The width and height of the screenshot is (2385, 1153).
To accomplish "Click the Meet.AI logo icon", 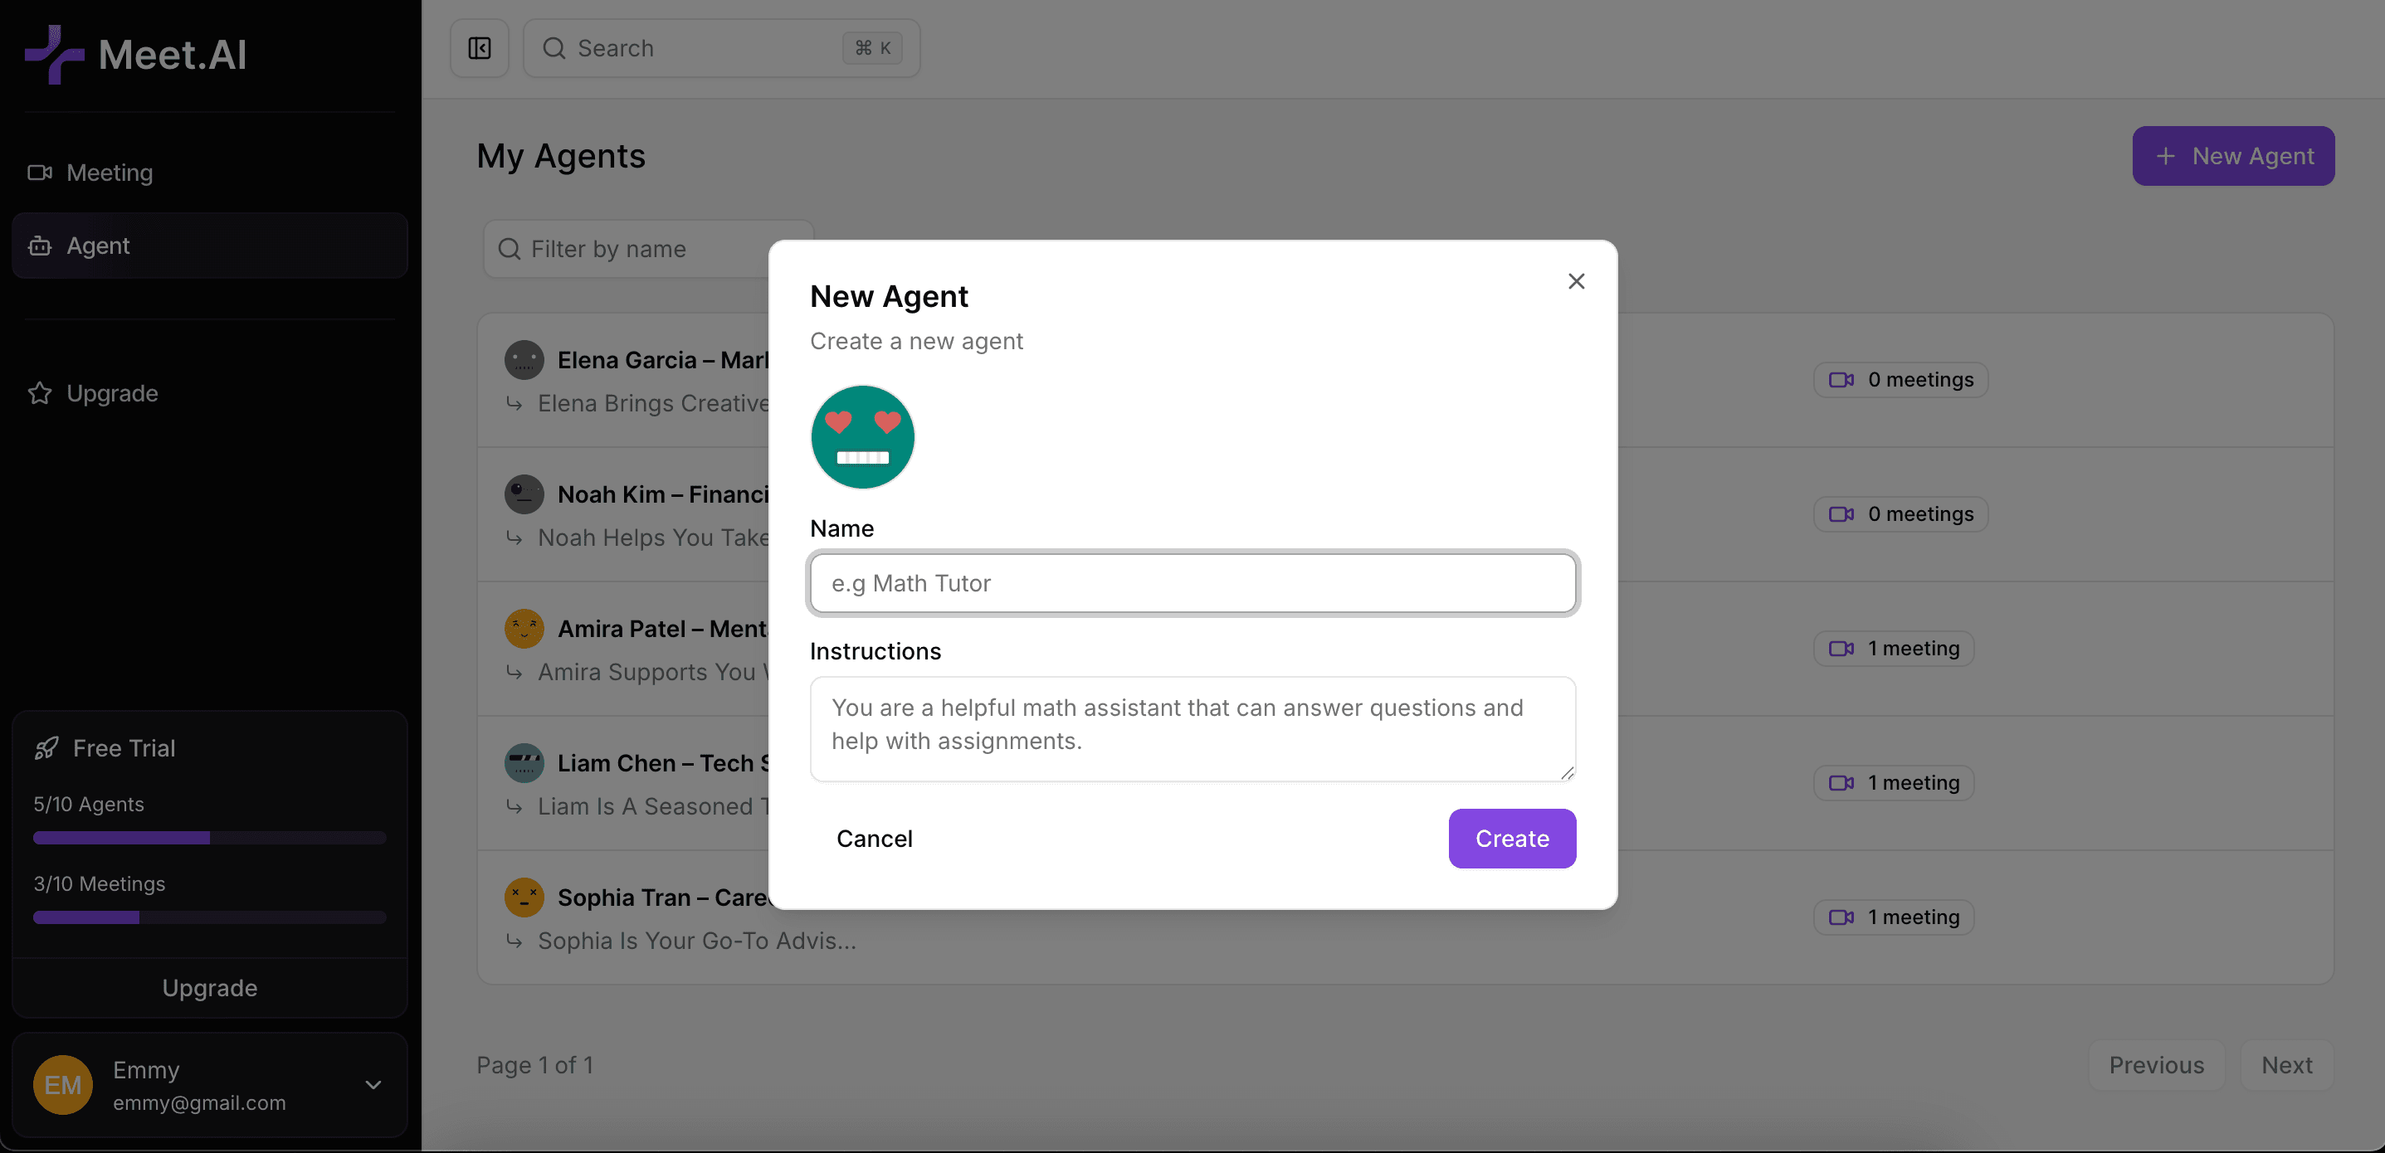I will click(x=53, y=54).
